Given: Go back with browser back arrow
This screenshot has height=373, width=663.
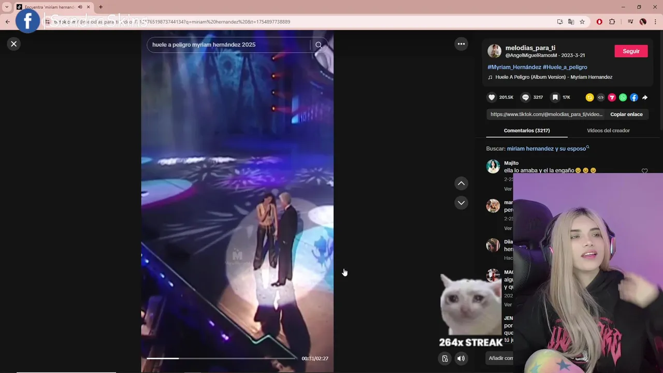Looking at the screenshot, I should [7, 22].
